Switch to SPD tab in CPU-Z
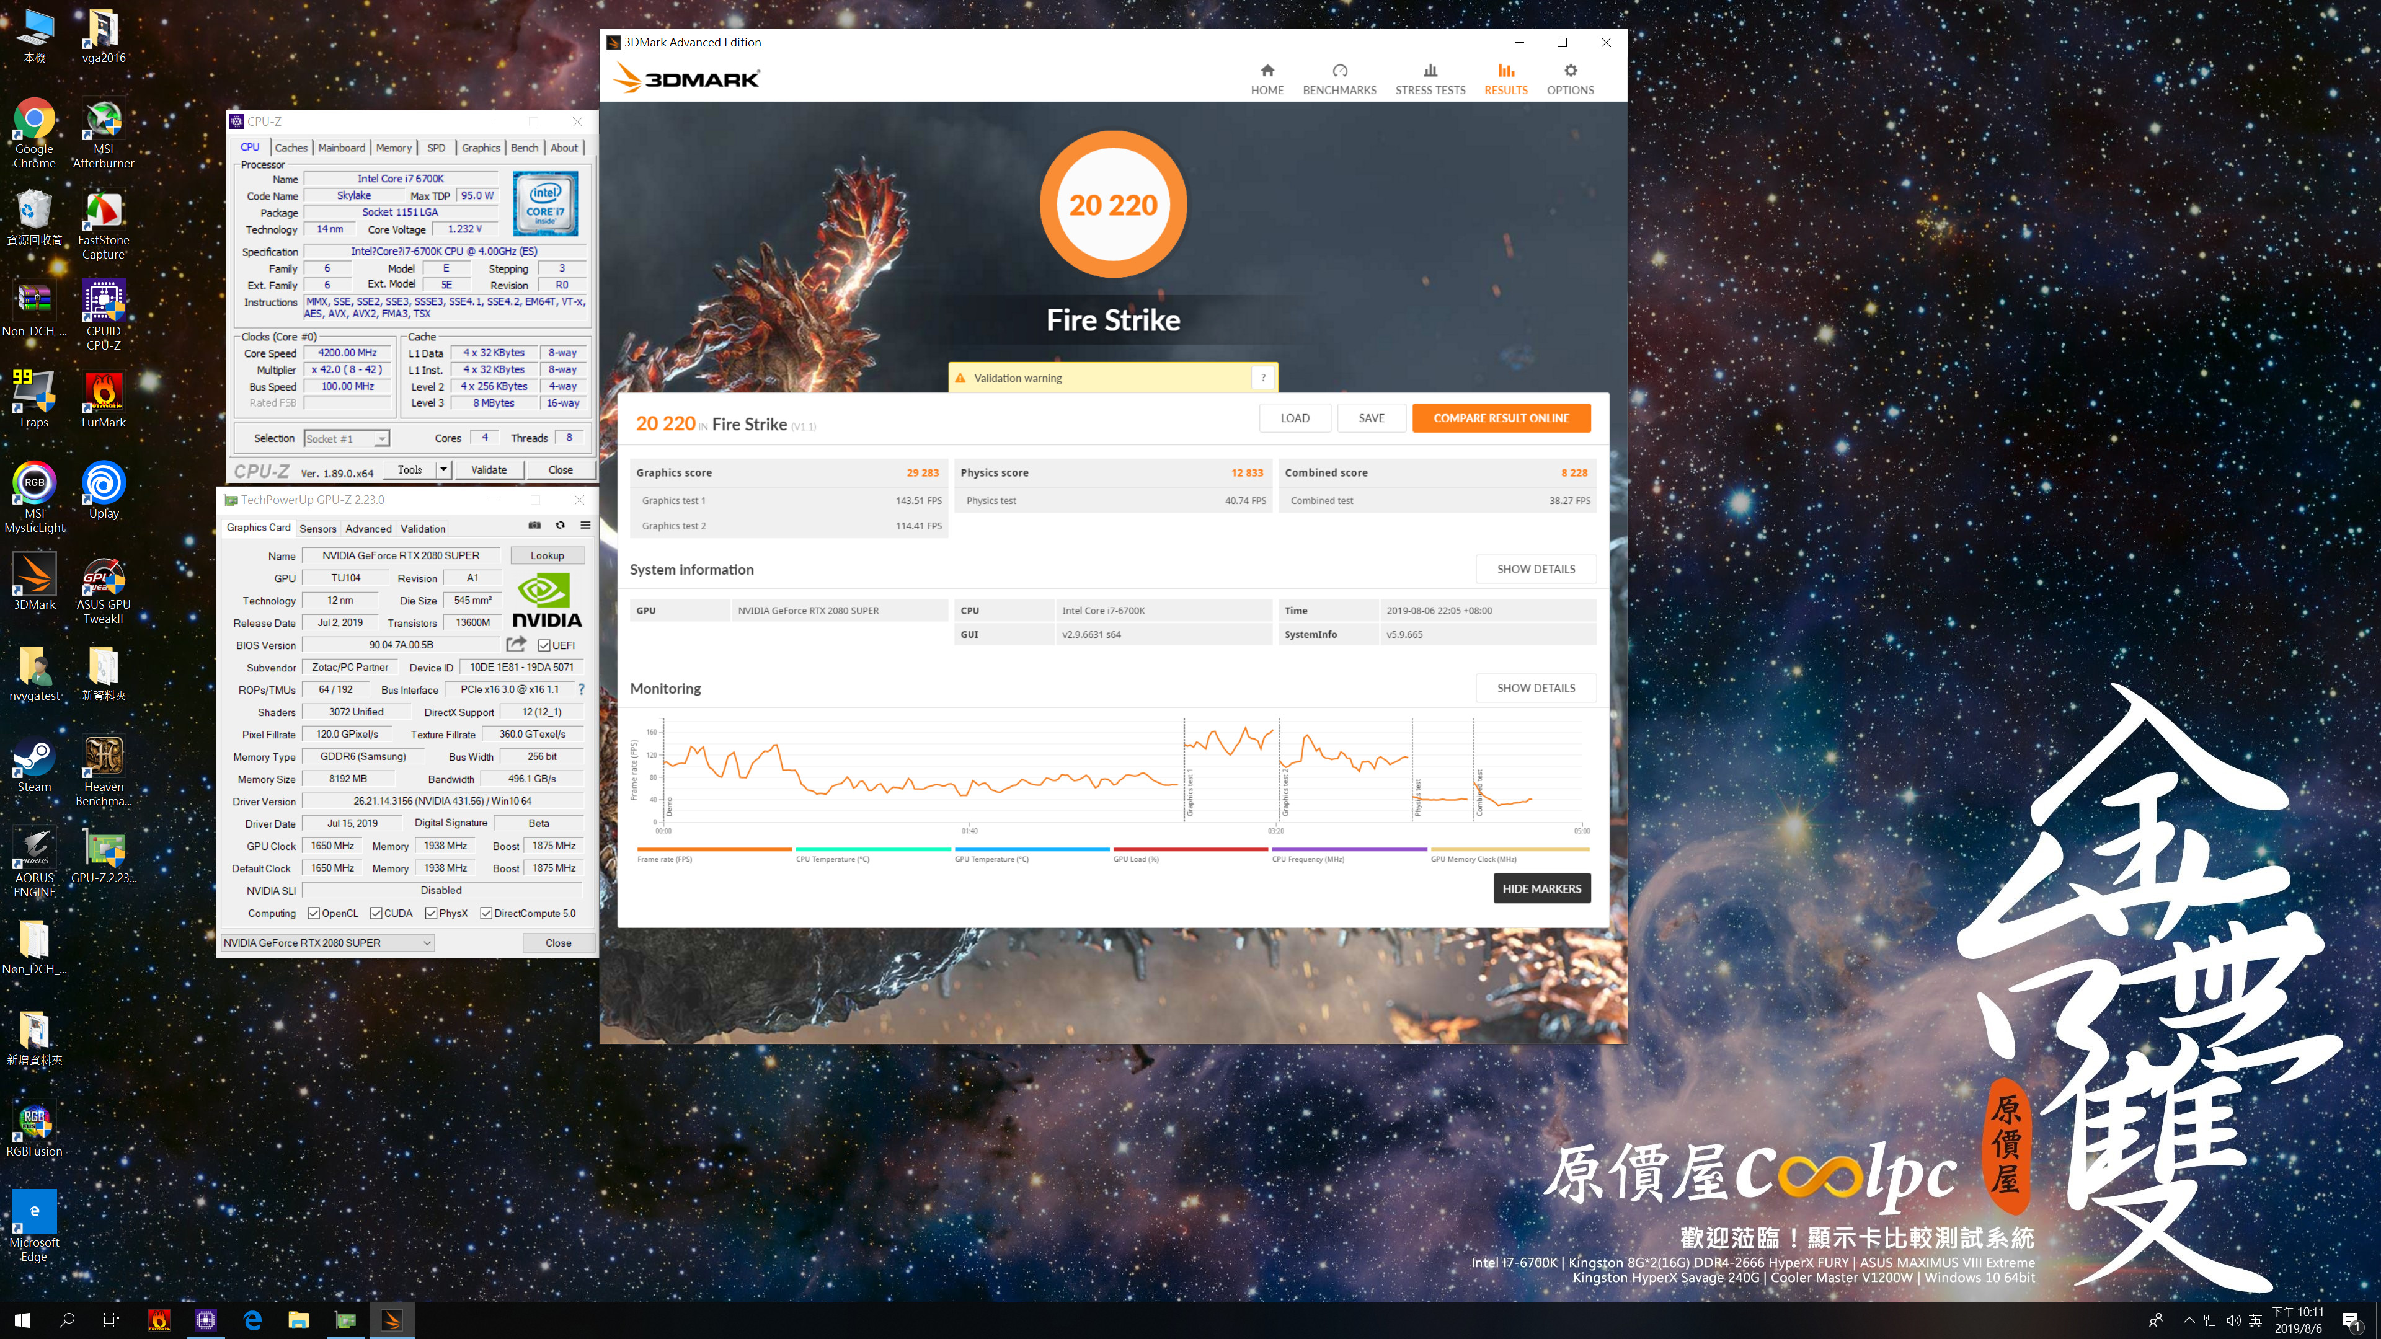Viewport: 2381px width, 1339px height. (437, 148)
